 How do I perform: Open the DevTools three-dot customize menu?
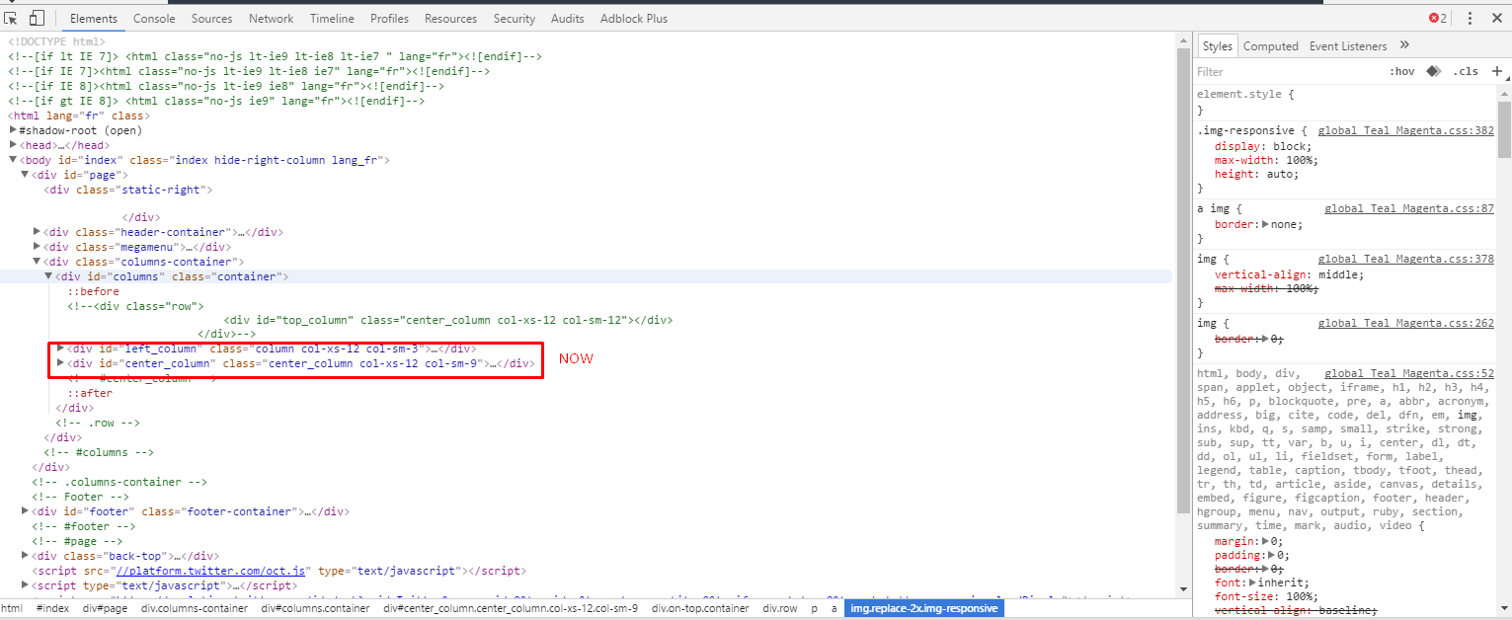coord(1470,18)
